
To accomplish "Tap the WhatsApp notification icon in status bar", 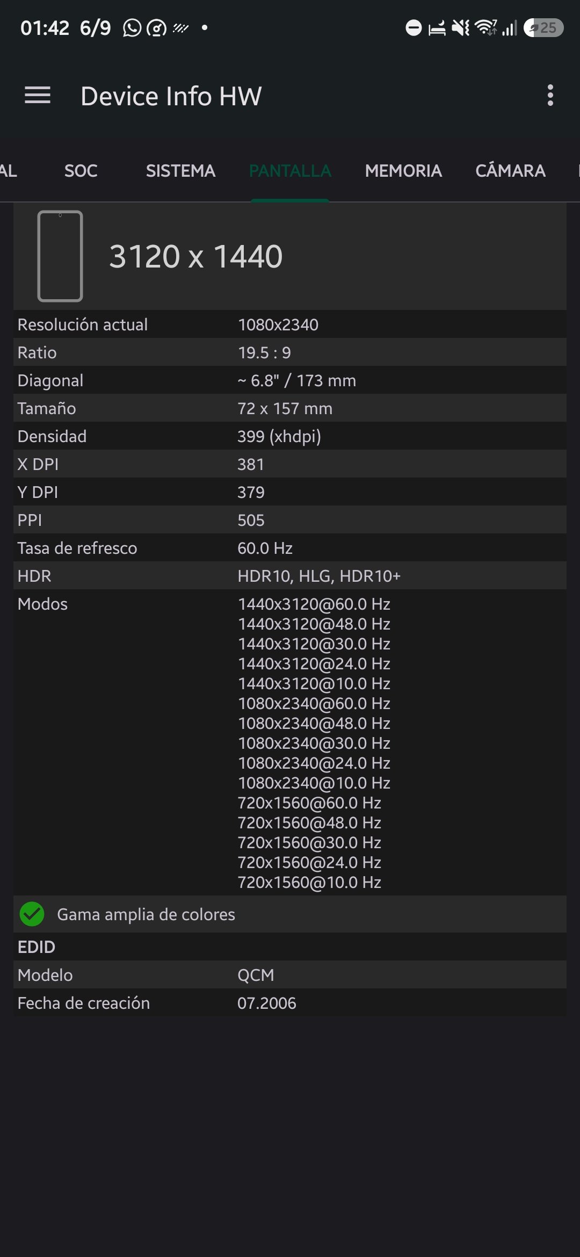I will 132,27.
